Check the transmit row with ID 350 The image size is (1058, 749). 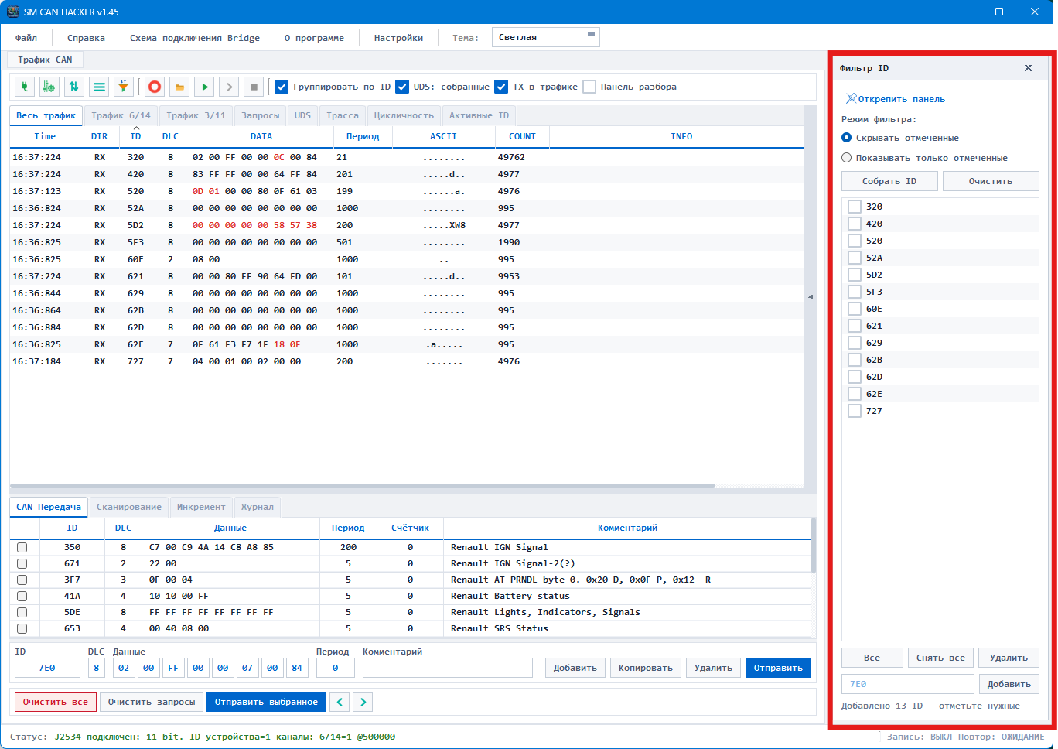click(22, 547)
